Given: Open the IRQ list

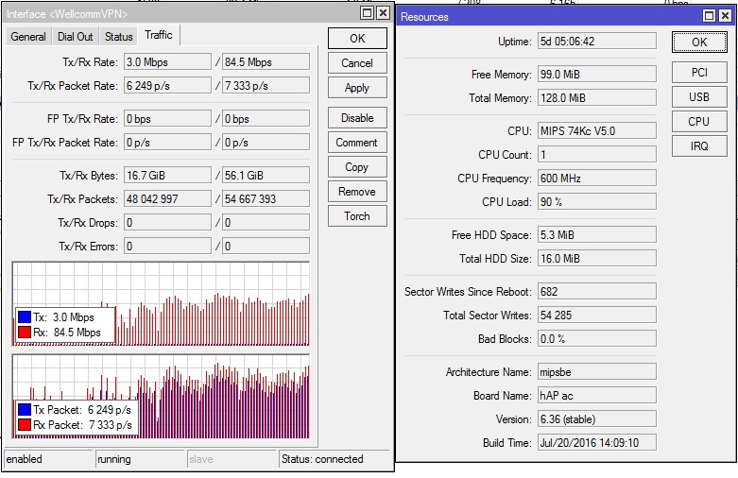Looking at the screenshot, I should tap(699, 145).
